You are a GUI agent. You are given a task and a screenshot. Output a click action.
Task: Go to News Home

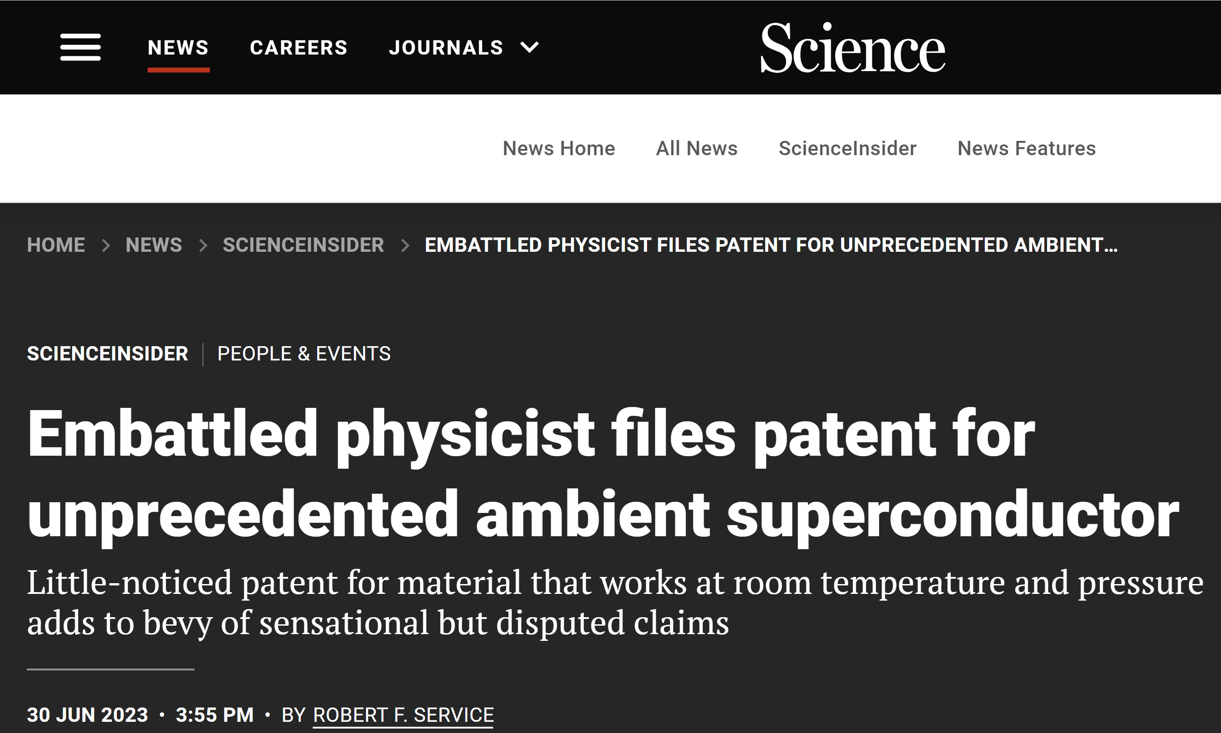point(559,148)
